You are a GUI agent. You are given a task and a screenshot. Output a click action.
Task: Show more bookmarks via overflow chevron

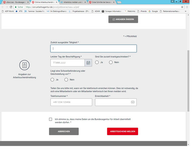pos(185,11)
